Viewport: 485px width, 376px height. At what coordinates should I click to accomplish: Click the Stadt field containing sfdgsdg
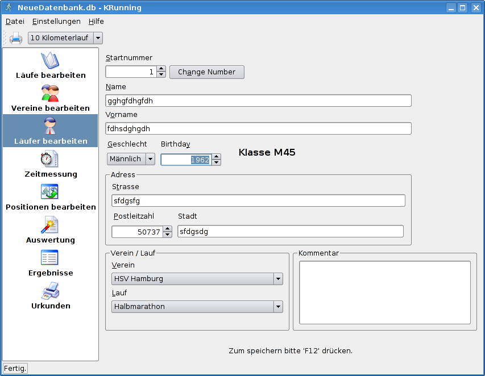click(291, 231)
